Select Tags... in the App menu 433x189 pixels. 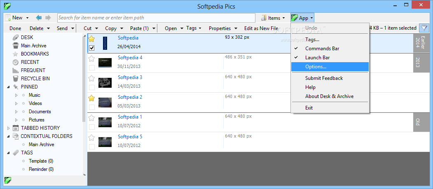tap(330, 40)
